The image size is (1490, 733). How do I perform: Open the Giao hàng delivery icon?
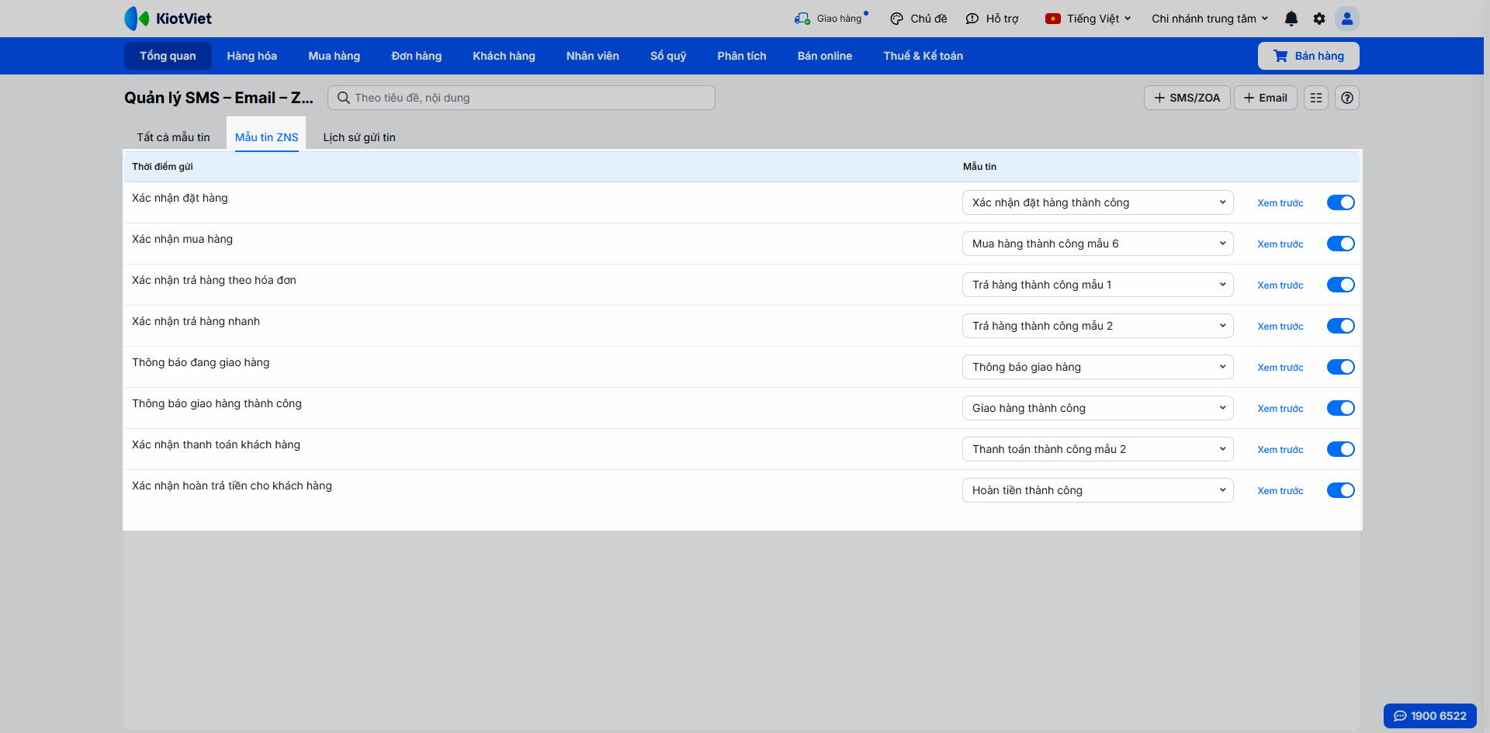802,19
